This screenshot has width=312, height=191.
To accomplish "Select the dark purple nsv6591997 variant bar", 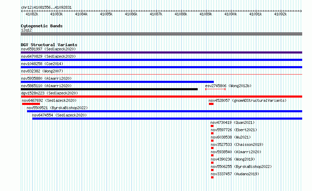I will pos(161,52).
